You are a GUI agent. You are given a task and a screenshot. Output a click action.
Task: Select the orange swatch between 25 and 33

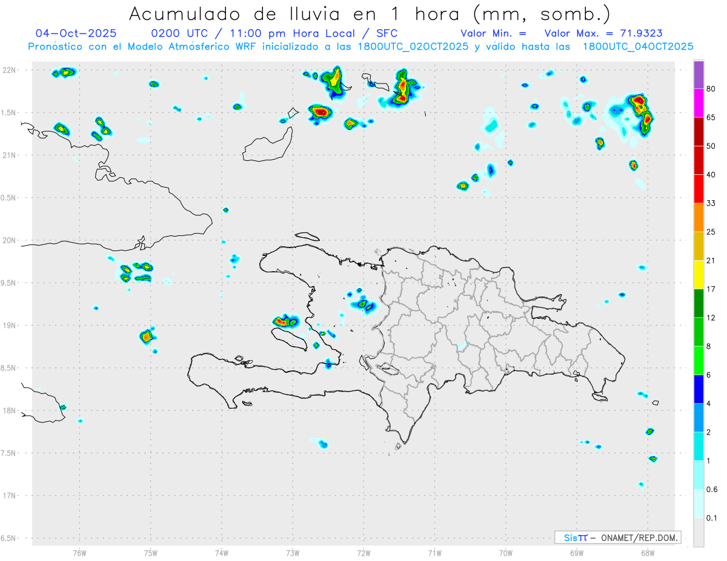[699, 217]
